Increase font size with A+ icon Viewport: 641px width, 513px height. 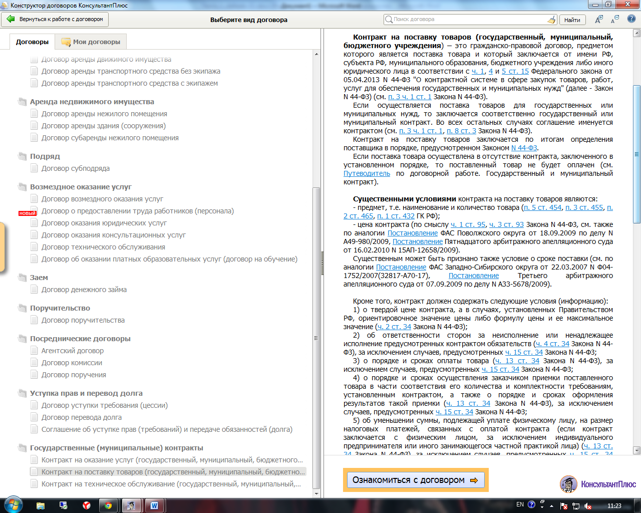click(x=599, y=20)
